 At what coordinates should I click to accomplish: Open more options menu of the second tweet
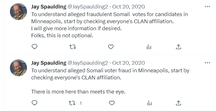pos(207,63)
